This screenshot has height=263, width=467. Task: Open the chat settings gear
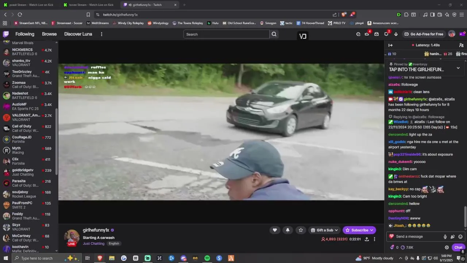(447, 247)
